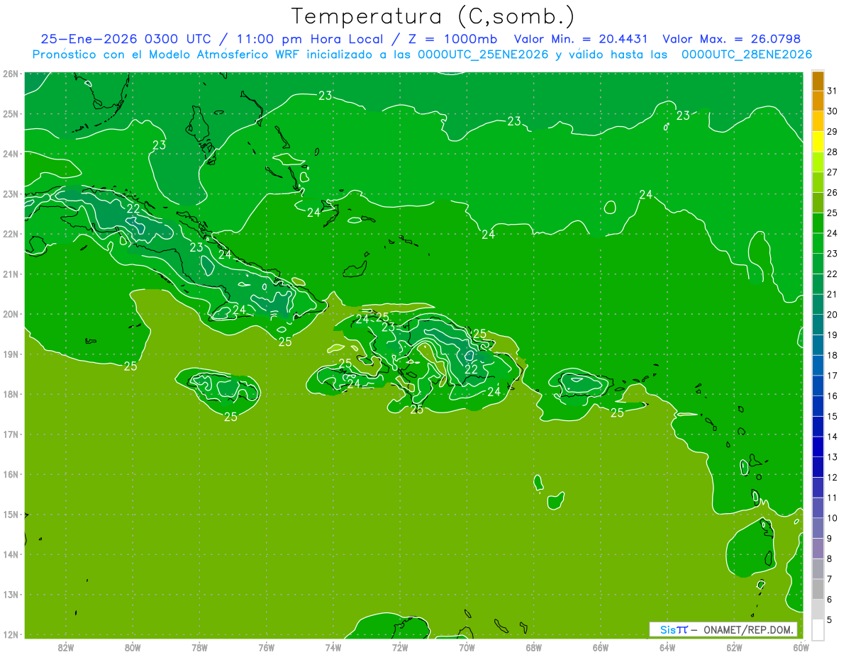Viewport: 851px width, 657px height.
Task: Click the '60W' longitude axis label
Action: [801, 647]
